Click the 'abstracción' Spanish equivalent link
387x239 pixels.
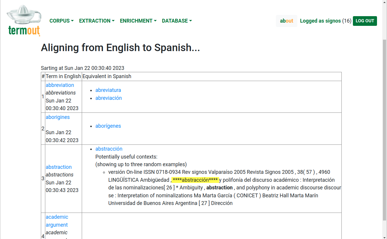point(109,149)
